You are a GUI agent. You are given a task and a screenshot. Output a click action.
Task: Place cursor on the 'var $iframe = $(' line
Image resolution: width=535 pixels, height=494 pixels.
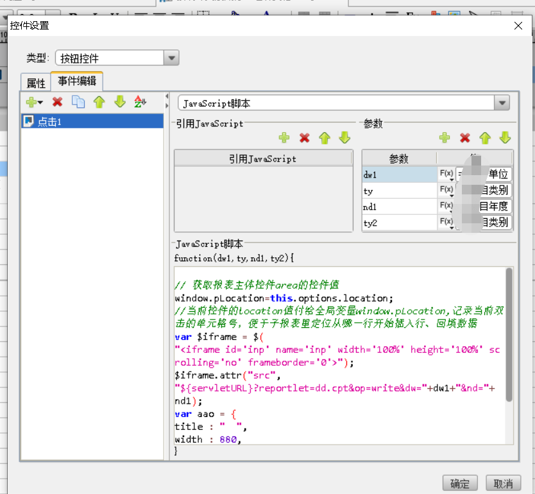(x=219, y=337)
